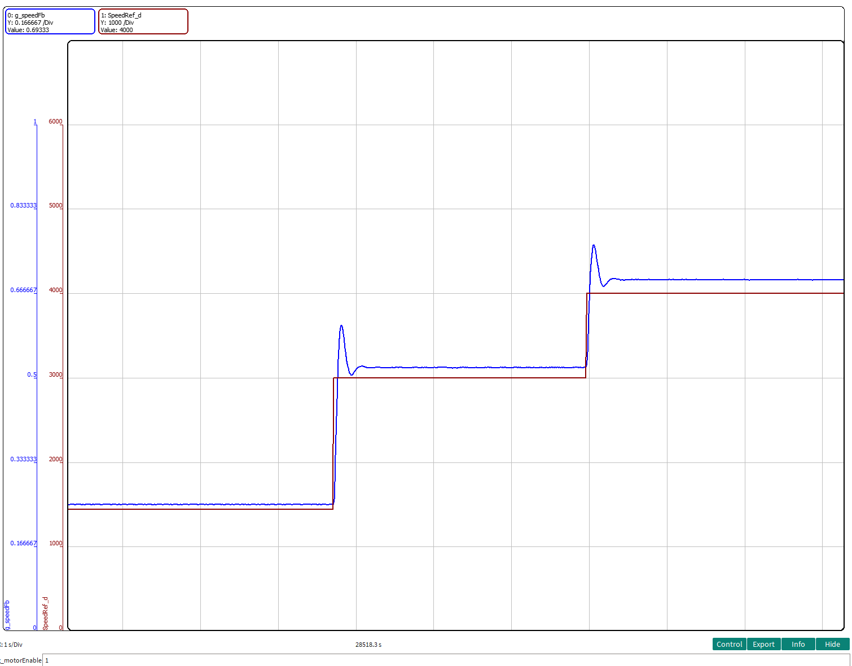The height and width of the screenshot is (666, 852).
Task: Click the red trace's flat 3000 segment
Action: [x=460, y=377]
